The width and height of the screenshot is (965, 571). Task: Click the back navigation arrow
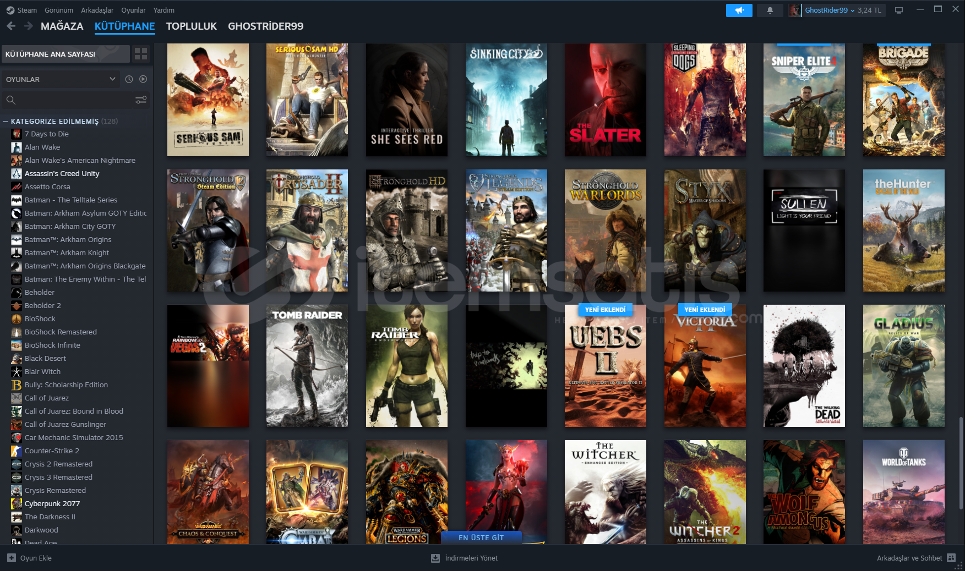(11, 26)
